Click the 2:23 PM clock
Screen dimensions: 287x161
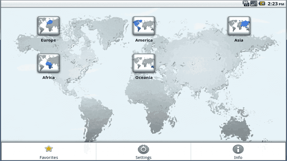[276, 4]
